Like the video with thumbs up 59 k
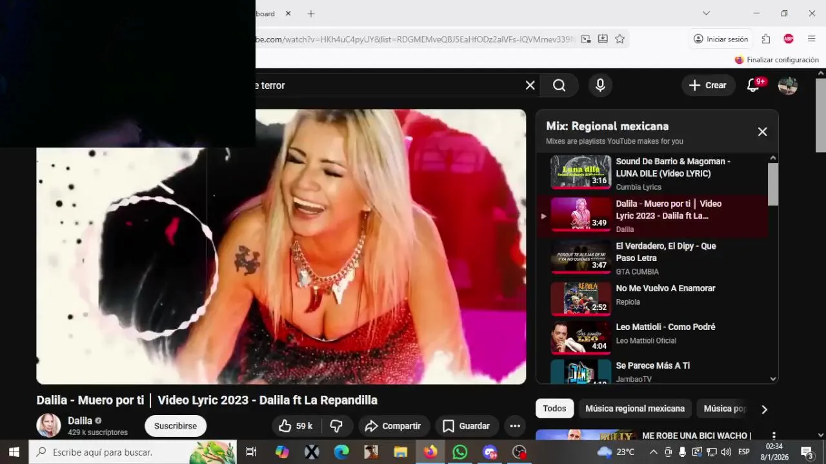This screenshot has height=464, width=826. pos(296,426)
